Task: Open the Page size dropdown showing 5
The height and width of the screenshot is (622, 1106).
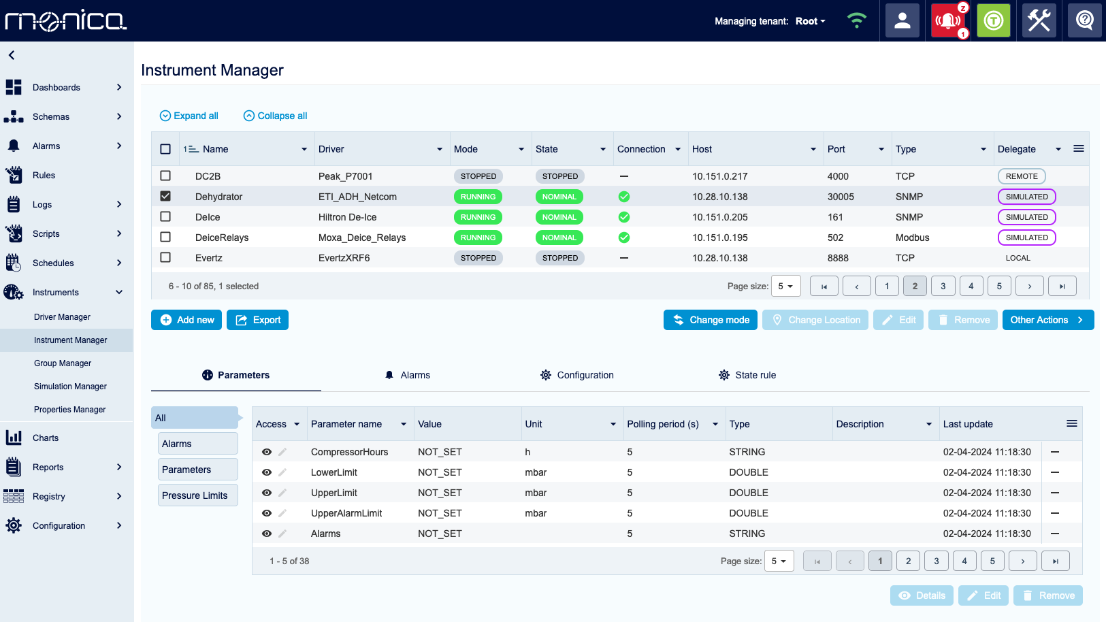Action: (785, 286)
